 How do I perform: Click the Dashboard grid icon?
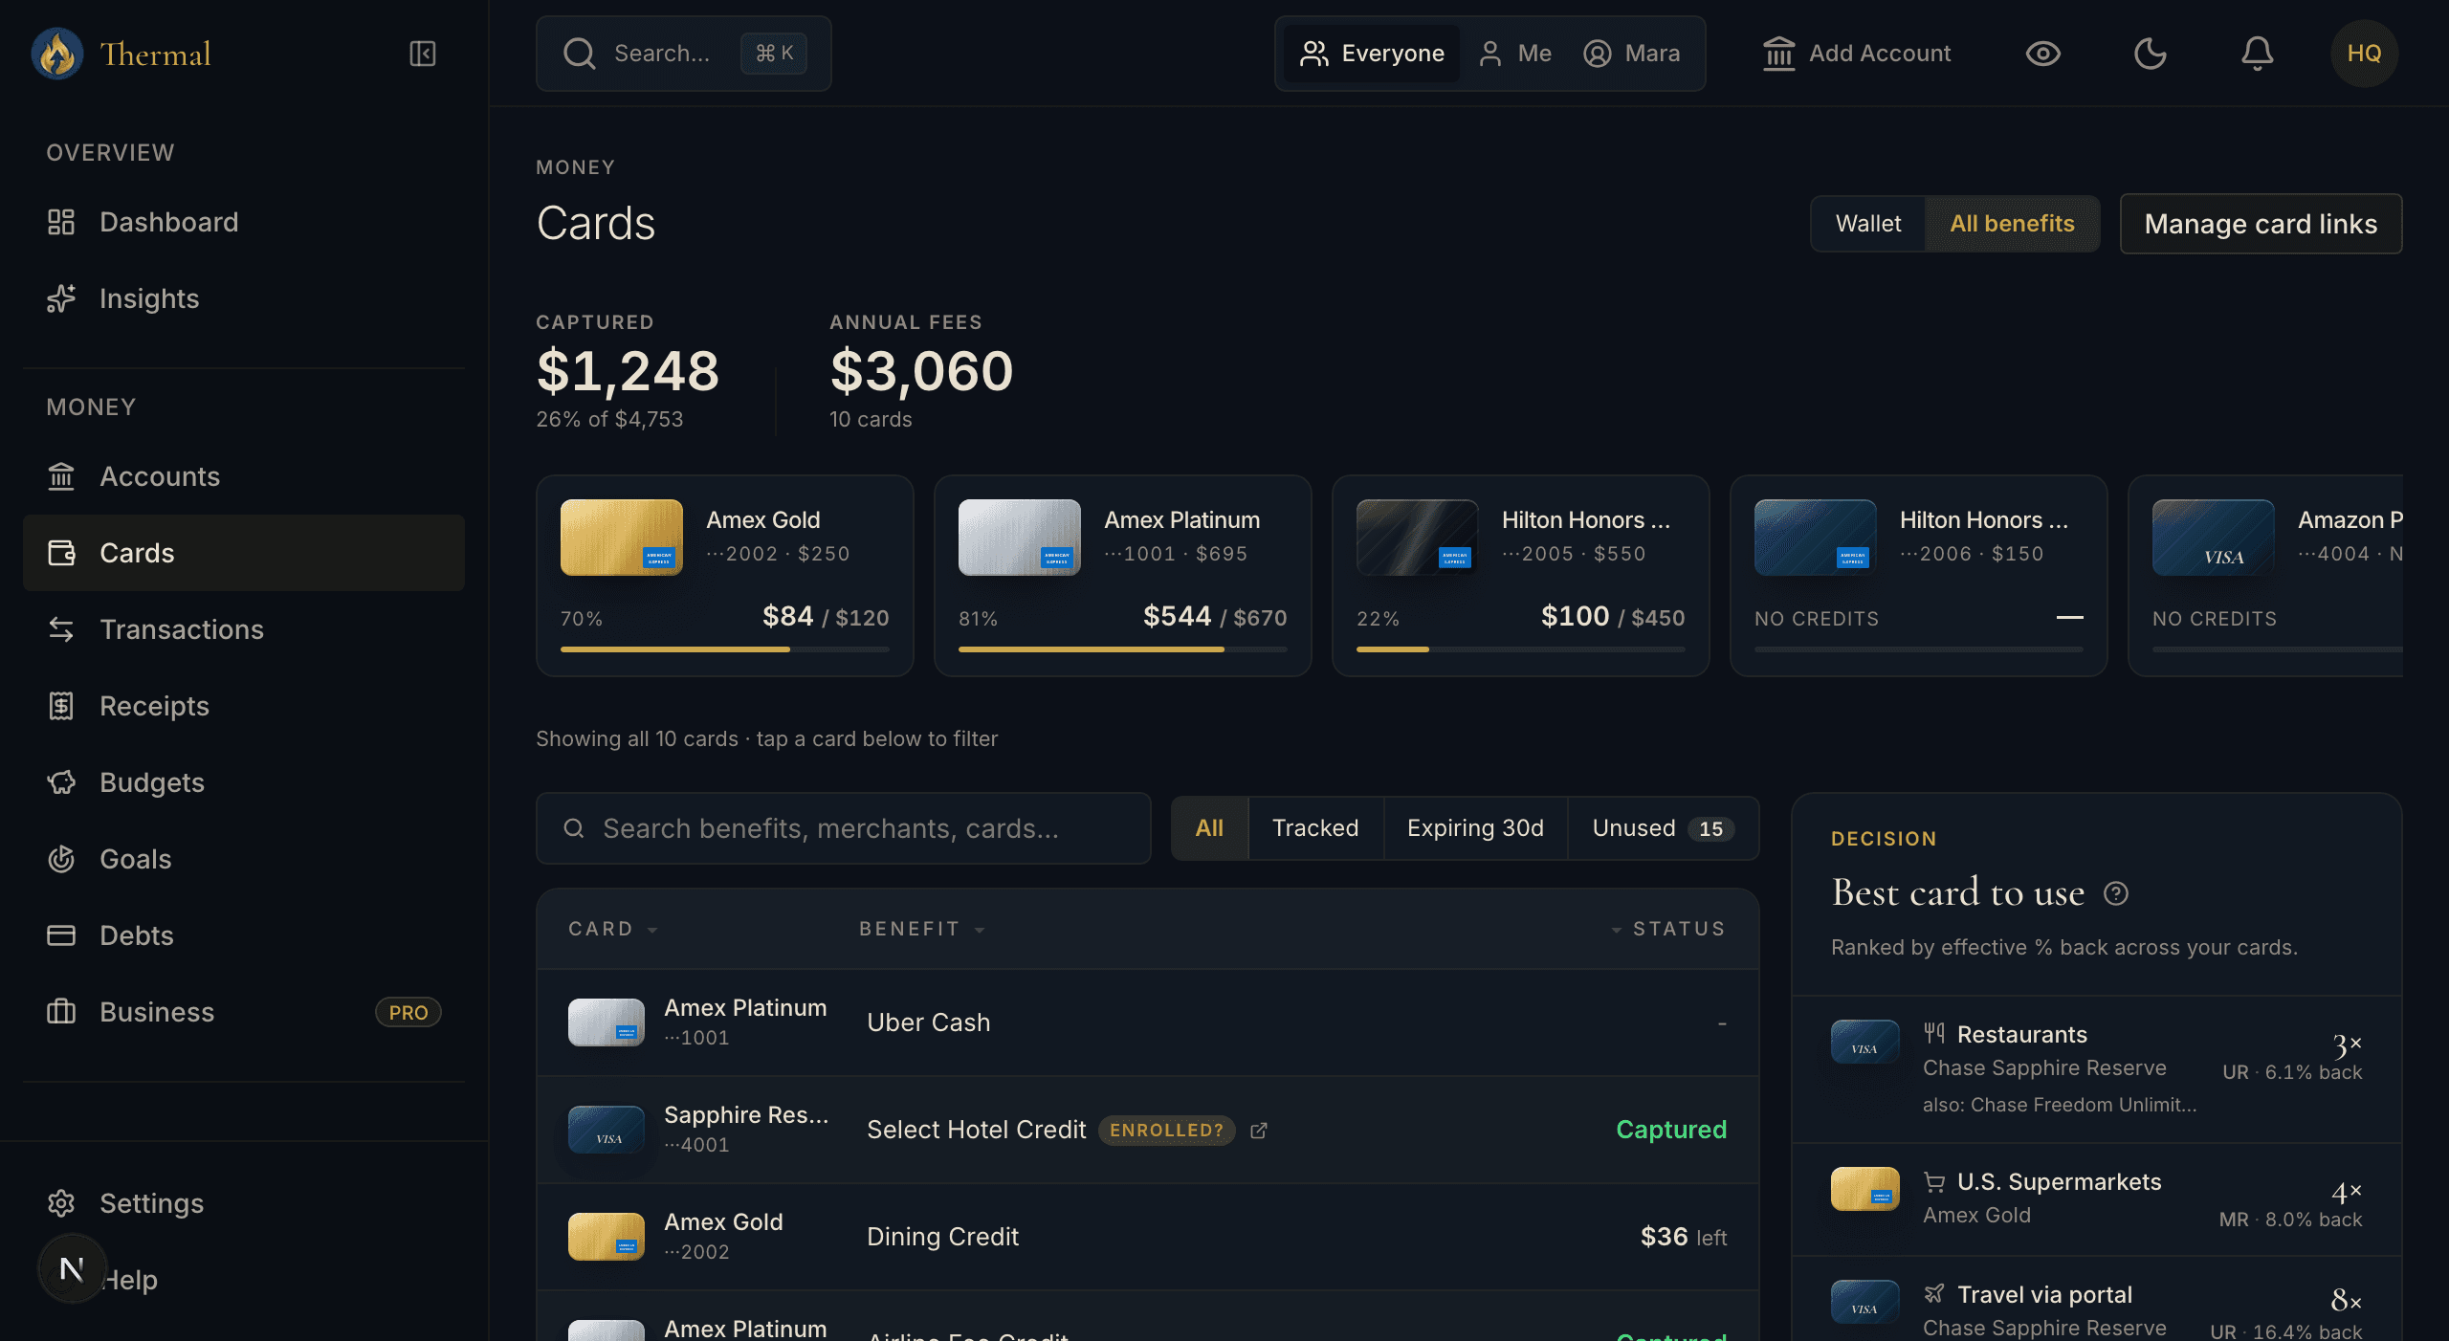[x=61, y=222]
